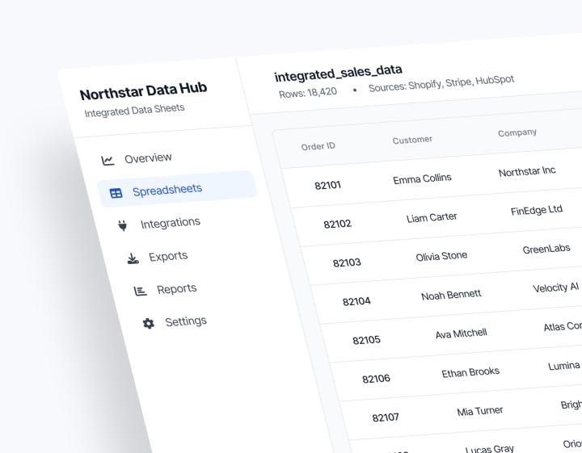Click customer Liam Carter
The image size is (582, 453).
coord(432,217)
